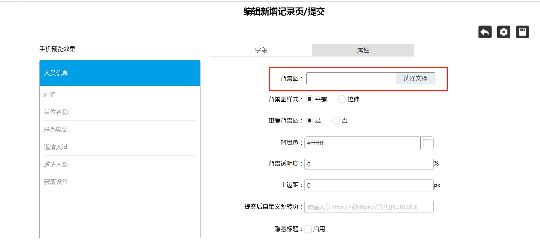Click the 背景透明度 input field
Image resolution: width=540 pixels, height=240 pixels.
click(369, 164)
